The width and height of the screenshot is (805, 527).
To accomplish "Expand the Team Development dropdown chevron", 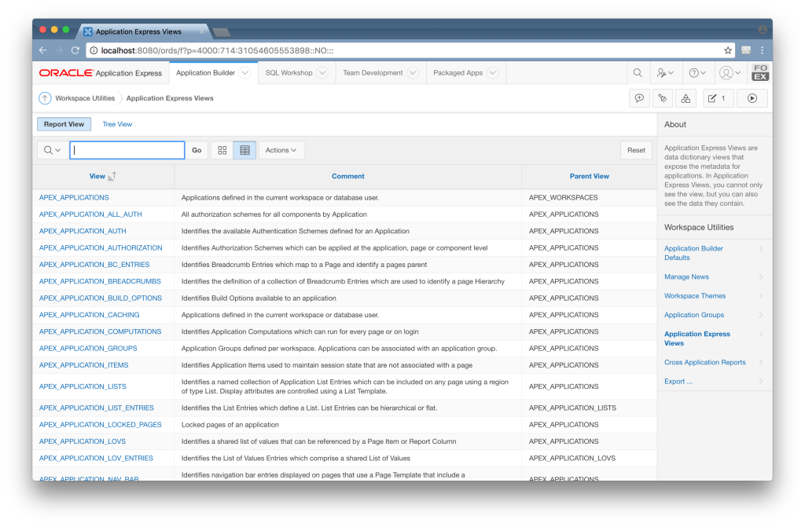I will pos(413,73).
